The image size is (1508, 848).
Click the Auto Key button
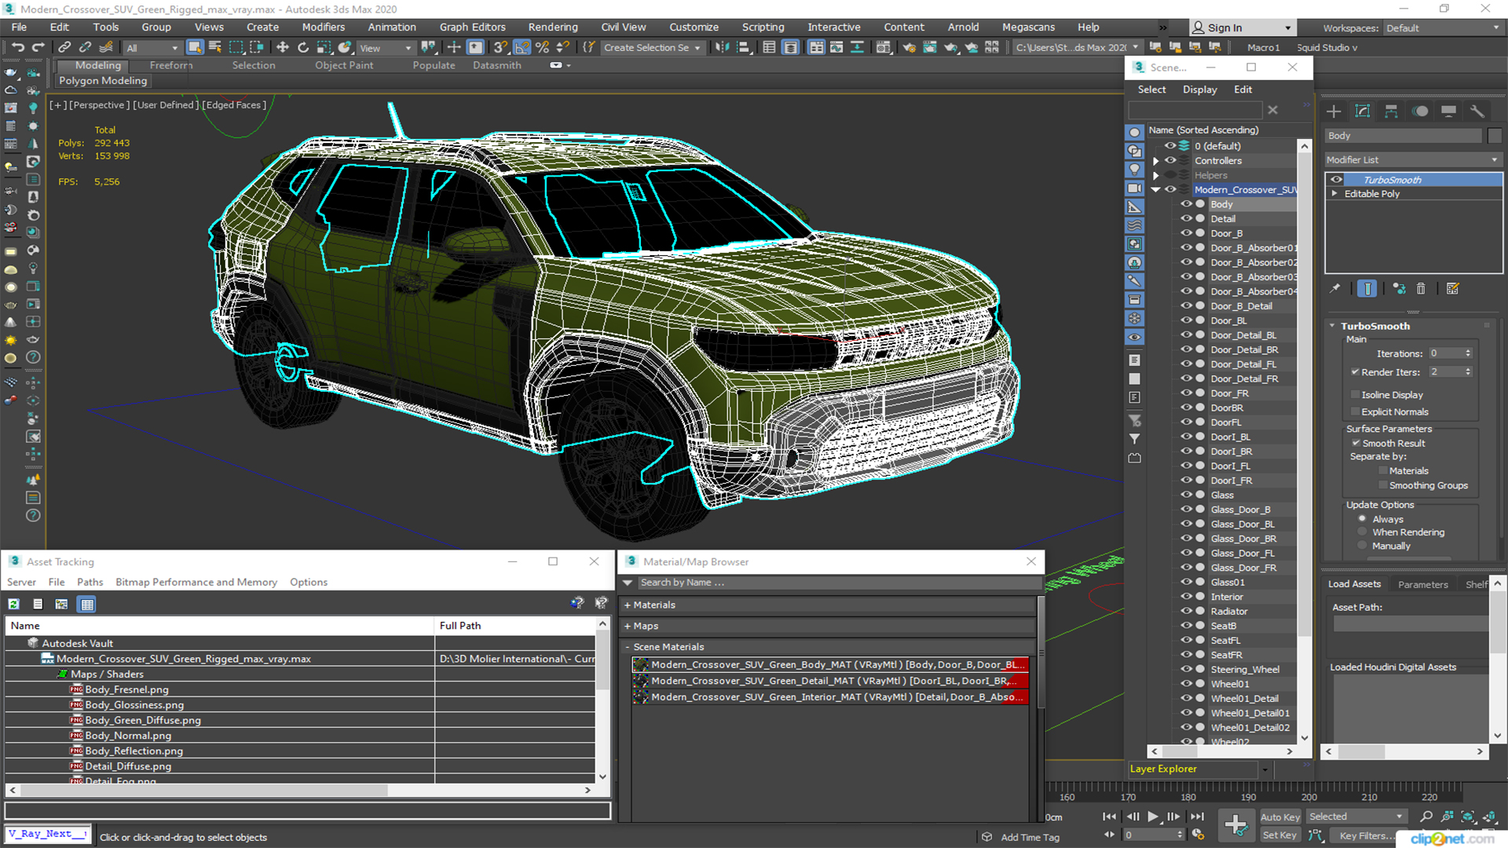coord(1280,817)
